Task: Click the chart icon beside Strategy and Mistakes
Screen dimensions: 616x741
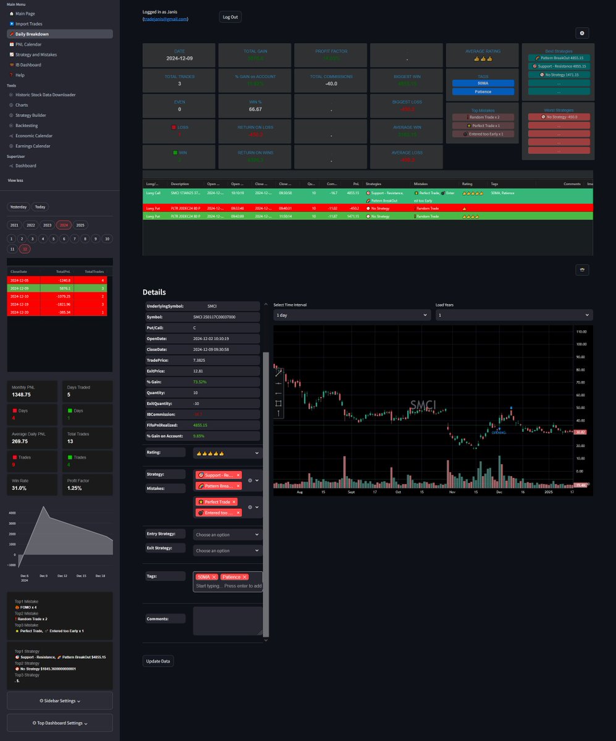Action: tap(11, 54)
